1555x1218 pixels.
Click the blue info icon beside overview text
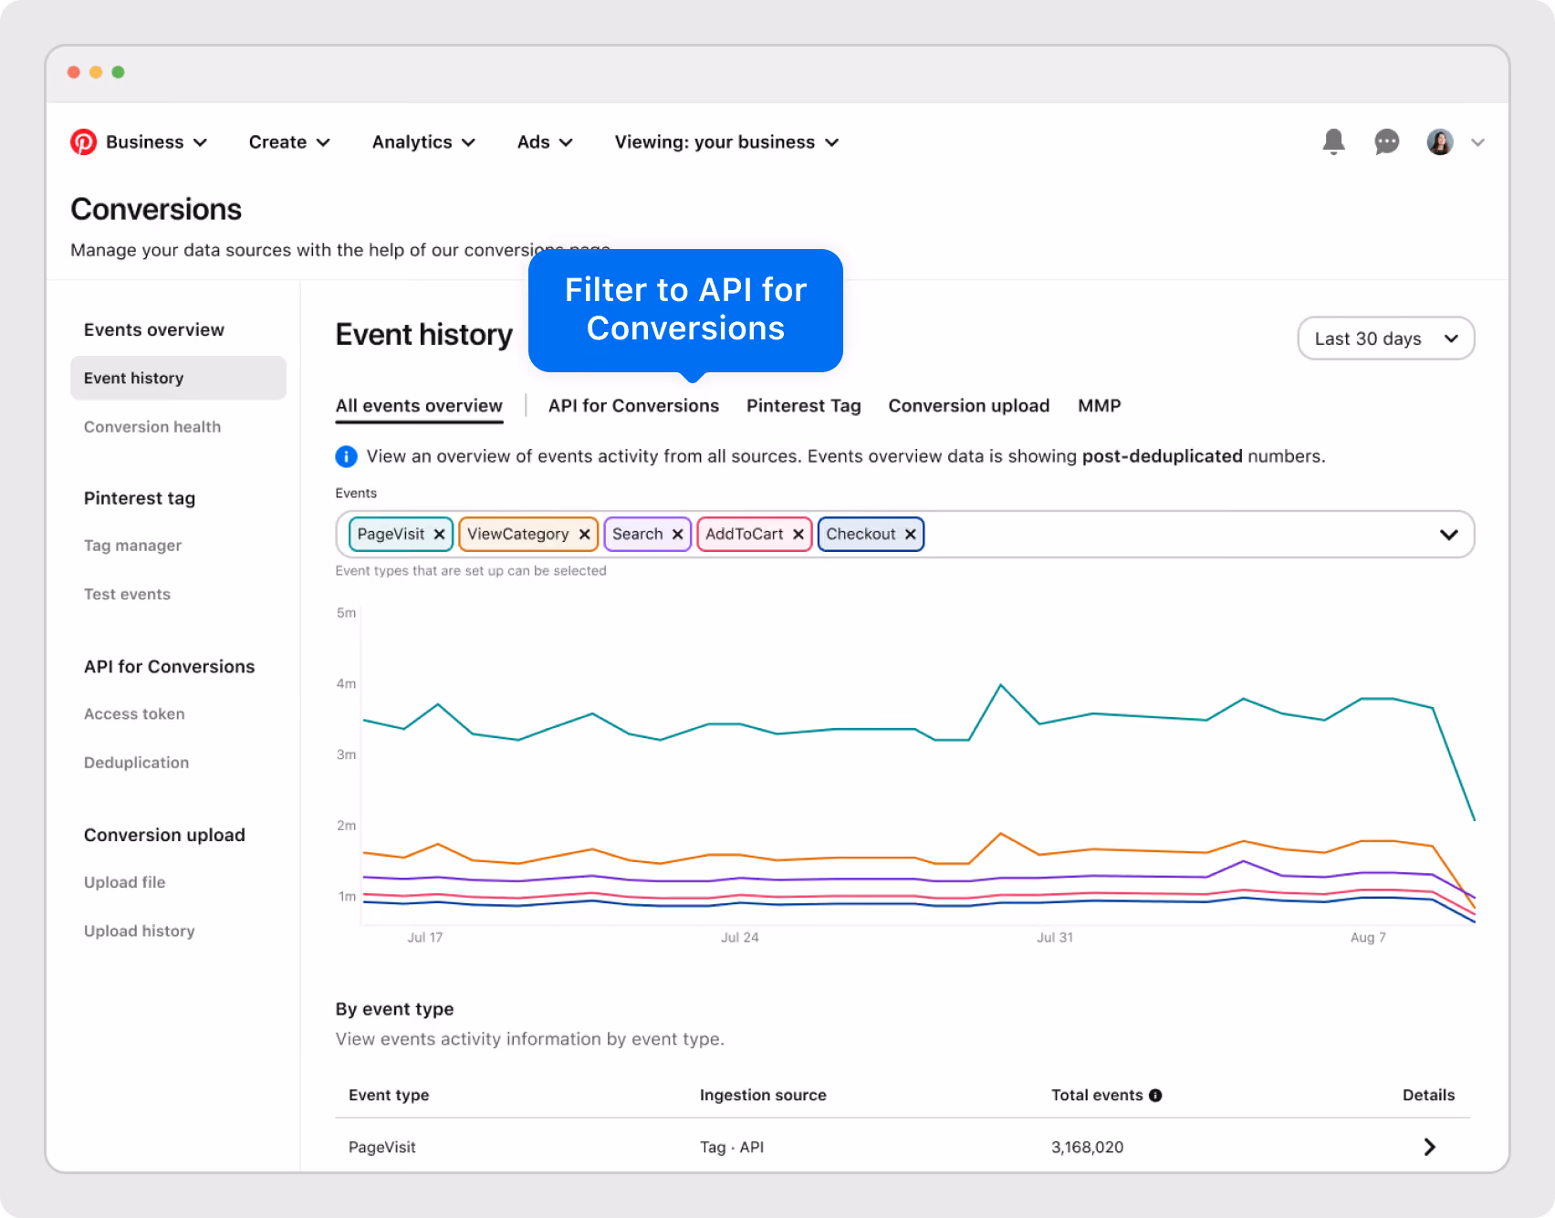(347, 456)
